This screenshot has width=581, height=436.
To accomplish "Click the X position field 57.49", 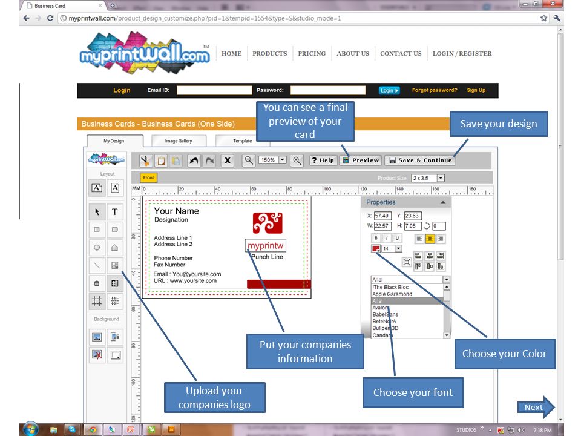I will 382,216.
